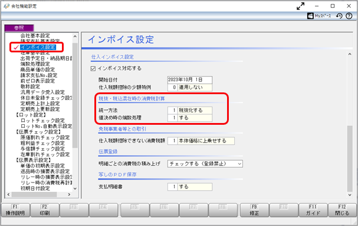This screenshot has height=226, width=358.
Task: Select 汎用データ受入設定 in tree
Action: click(x=42, y=92)
